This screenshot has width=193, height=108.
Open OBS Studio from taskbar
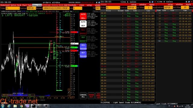point(46,106)
